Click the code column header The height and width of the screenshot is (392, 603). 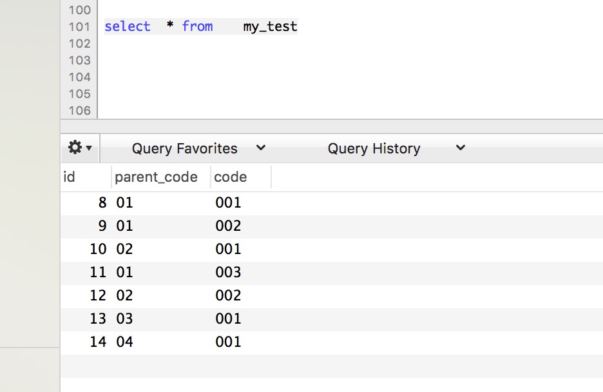tap(241, 177)
